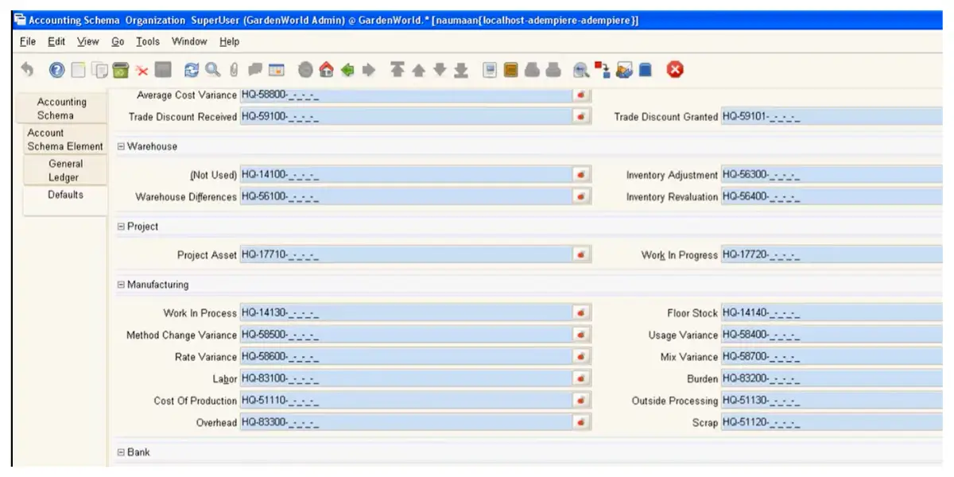954x477 pixels.
Task: Collapse the Manufacturing section
Action: (122, 285)
